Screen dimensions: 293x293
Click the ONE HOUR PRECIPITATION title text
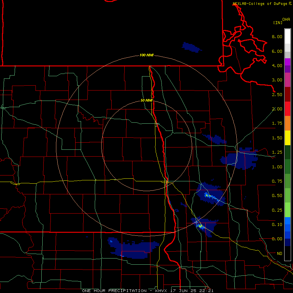(114, 291)
